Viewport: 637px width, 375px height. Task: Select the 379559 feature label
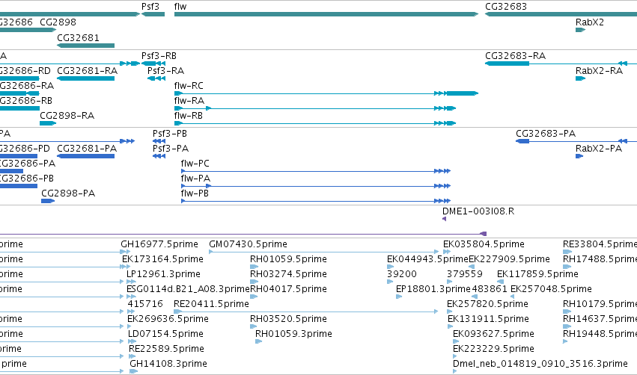(465, 274)
